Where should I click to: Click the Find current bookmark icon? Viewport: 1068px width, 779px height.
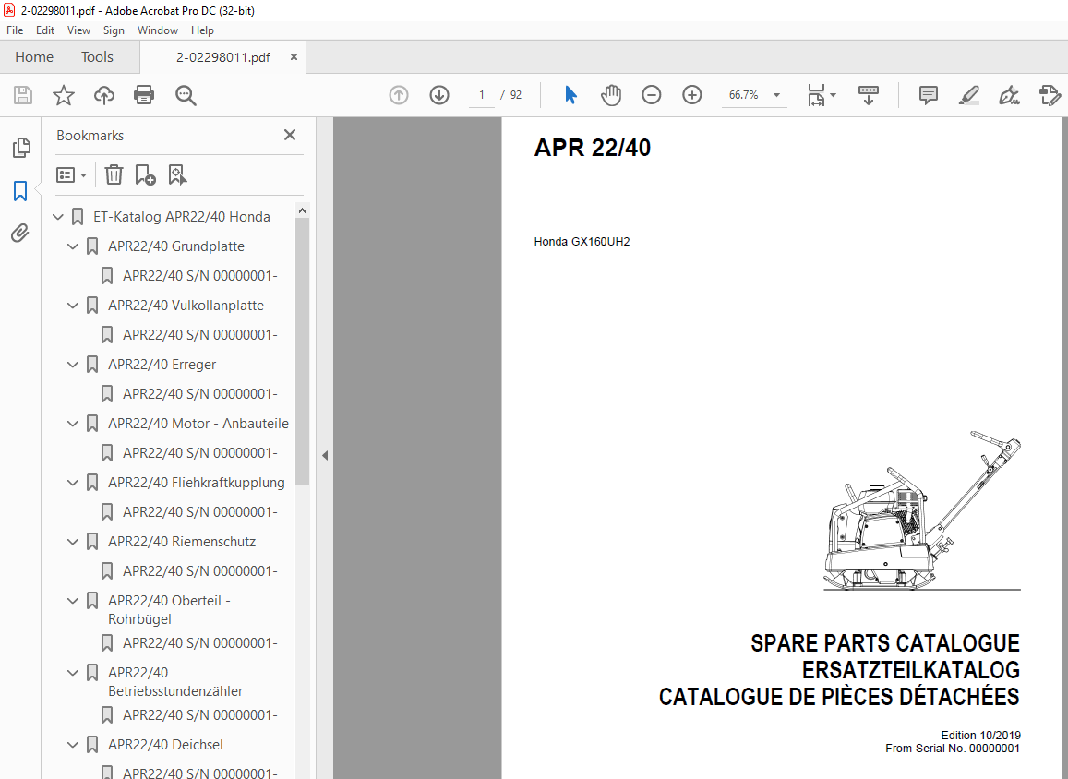pos(177,175)
